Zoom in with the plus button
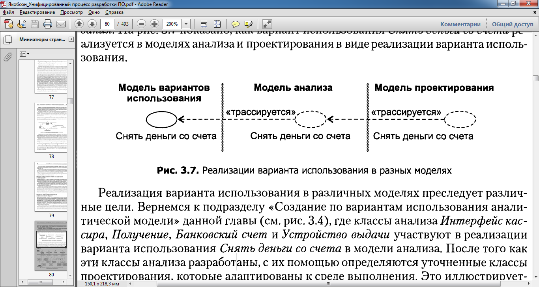This screenshot has width=539, height=287. coord(154,24)
